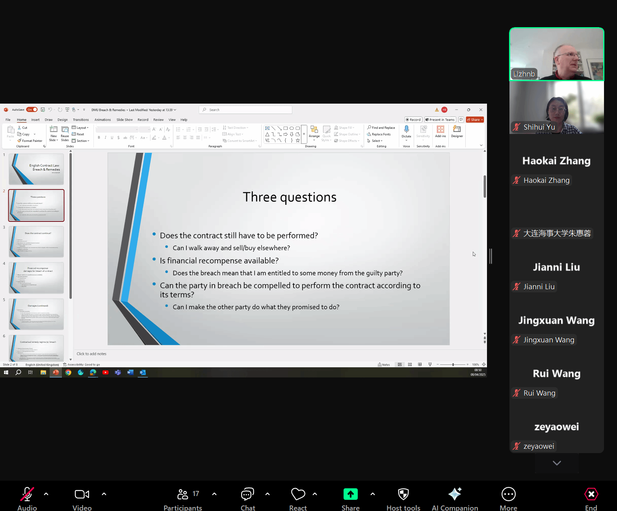Unmute the Zoom Audio microphone
The image size is (617, 511).
pyautogui.click(x=27, y=494)
